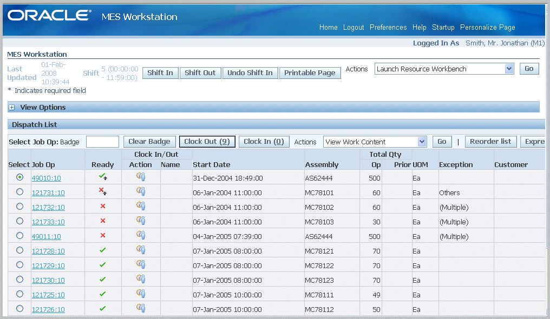This screenshot has height=319, width=550.
Task: Open job operation link 121726:10
Action: (48, 310)
